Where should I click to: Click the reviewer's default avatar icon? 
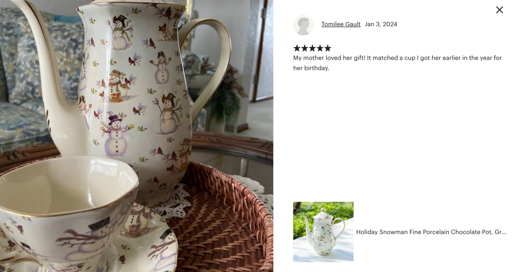click(x=303, y=25)
